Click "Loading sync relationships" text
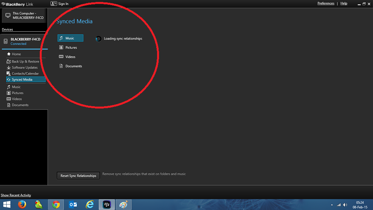 point(123,39)
